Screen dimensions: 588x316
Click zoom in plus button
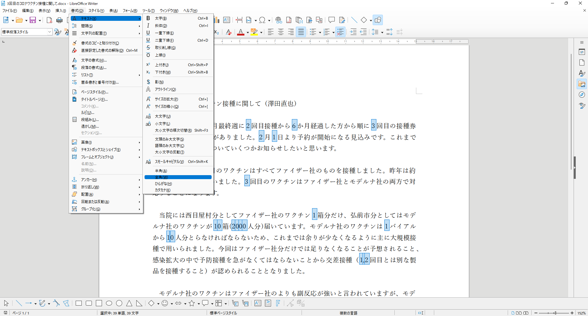pos(572,313)
